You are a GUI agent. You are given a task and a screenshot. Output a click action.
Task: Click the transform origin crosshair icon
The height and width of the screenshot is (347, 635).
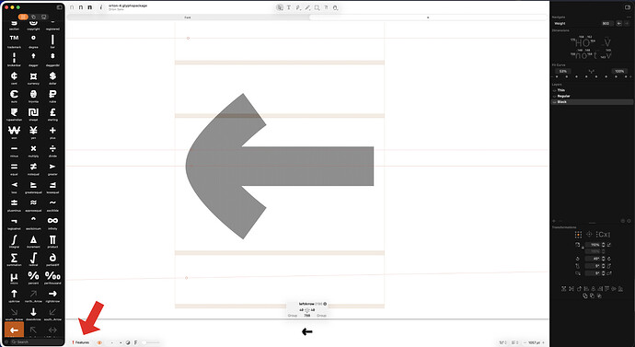589,235
